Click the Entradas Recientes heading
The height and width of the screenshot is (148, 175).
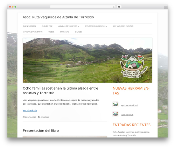click(x=132, y=125)
